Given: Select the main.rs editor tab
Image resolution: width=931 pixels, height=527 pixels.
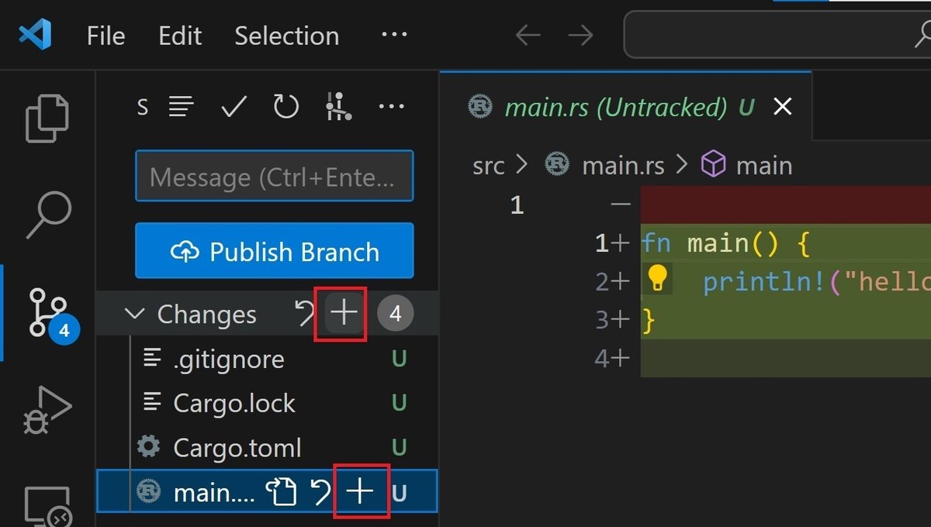Looking at the screenshot, I should (x=613, y=108).
